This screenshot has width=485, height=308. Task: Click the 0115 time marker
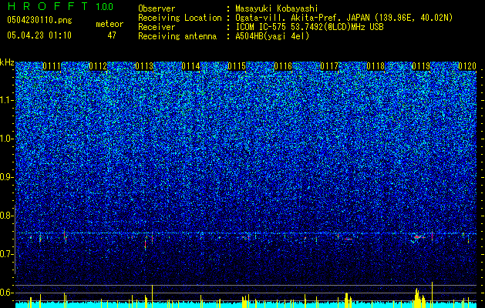point(237,66)
